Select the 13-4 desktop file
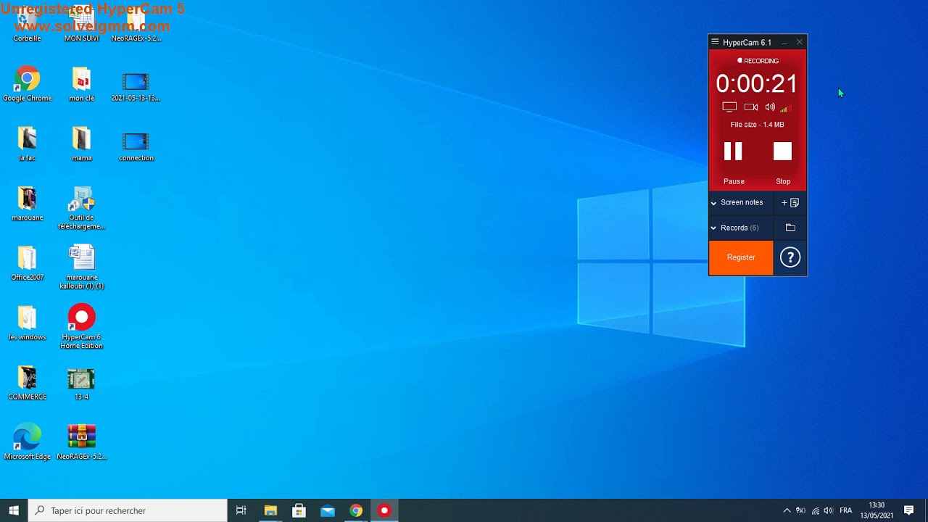 pos(81,383)
